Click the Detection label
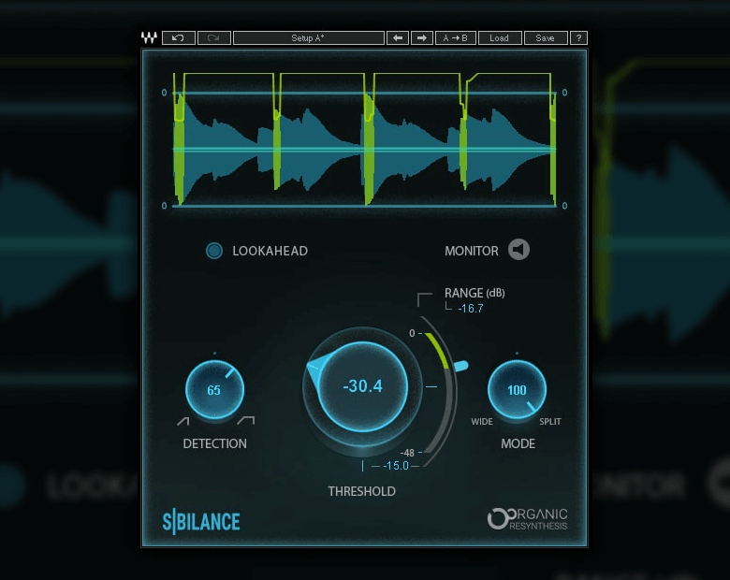Screen dimensions: 730x580 coord(214,443)
